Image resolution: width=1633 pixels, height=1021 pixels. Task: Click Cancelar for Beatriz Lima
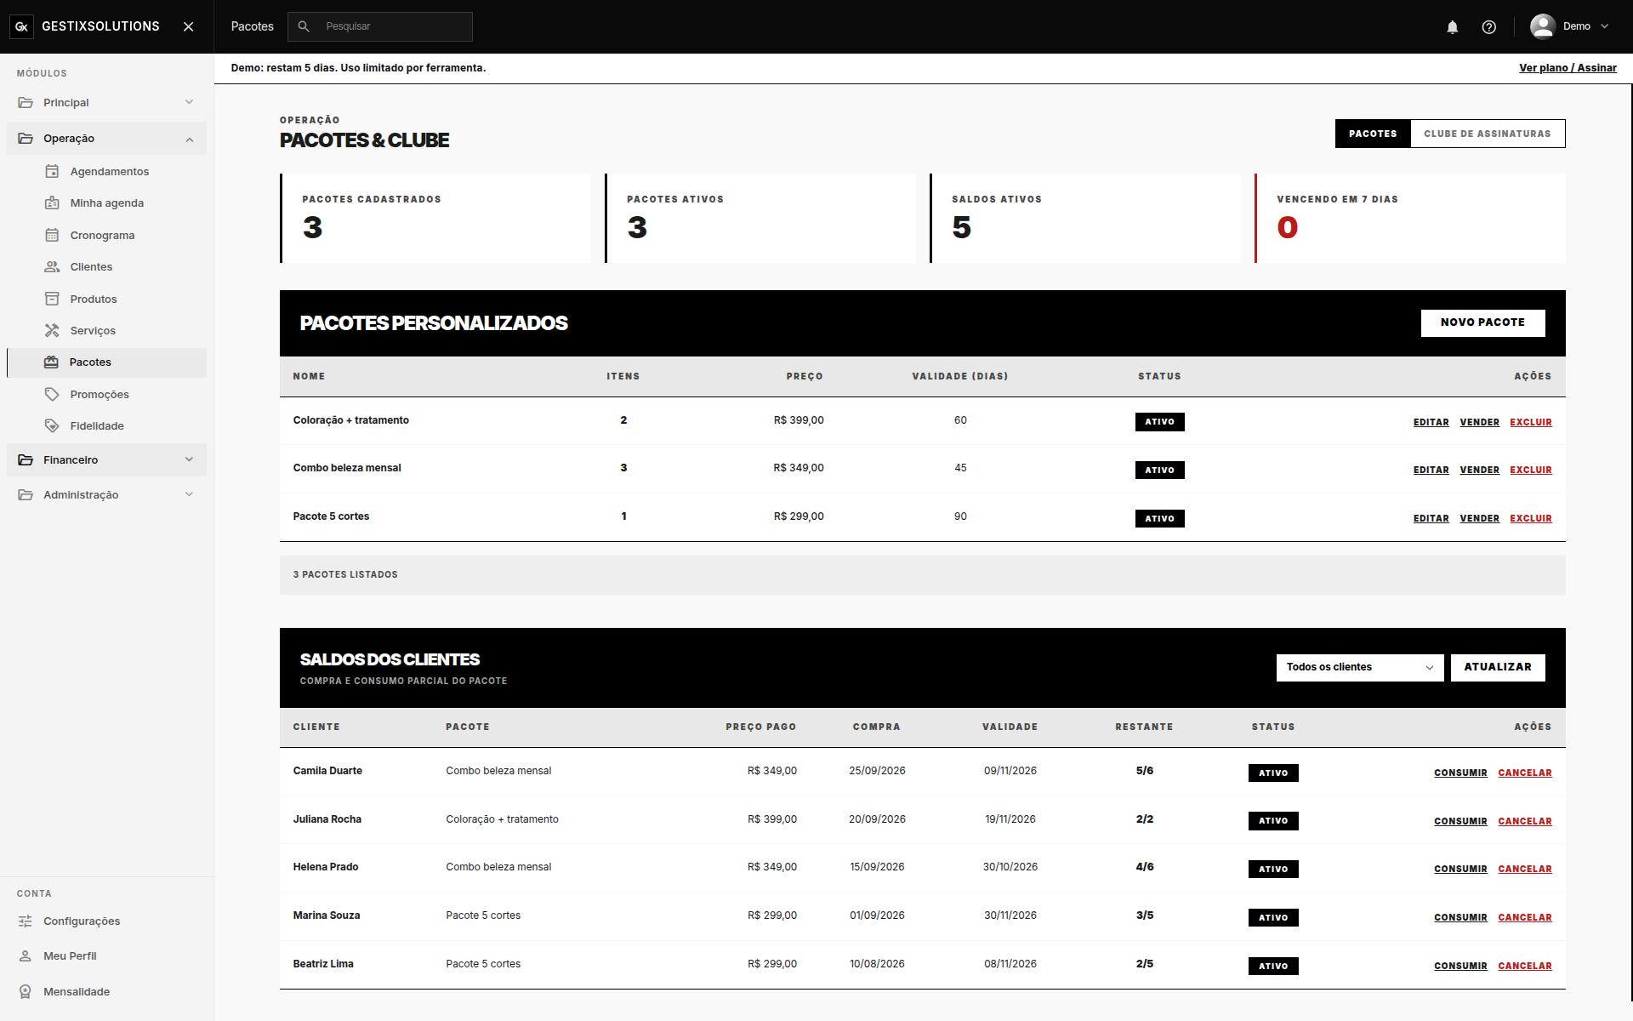(1524, 966)
